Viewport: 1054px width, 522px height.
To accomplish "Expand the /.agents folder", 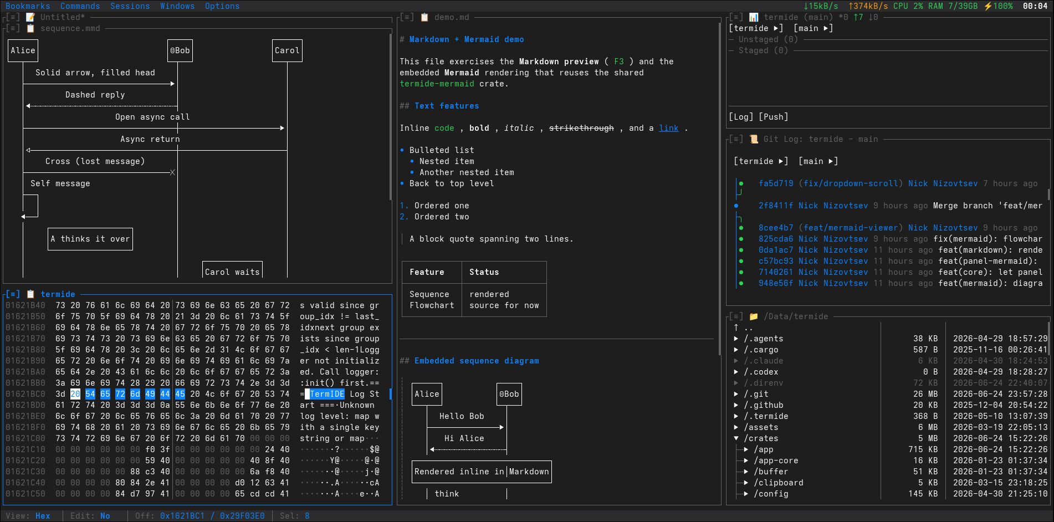I will [x=736, y=339].
